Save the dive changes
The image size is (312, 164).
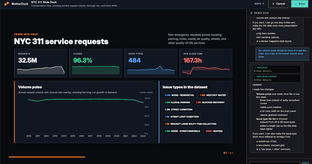[x=300, y=4]
